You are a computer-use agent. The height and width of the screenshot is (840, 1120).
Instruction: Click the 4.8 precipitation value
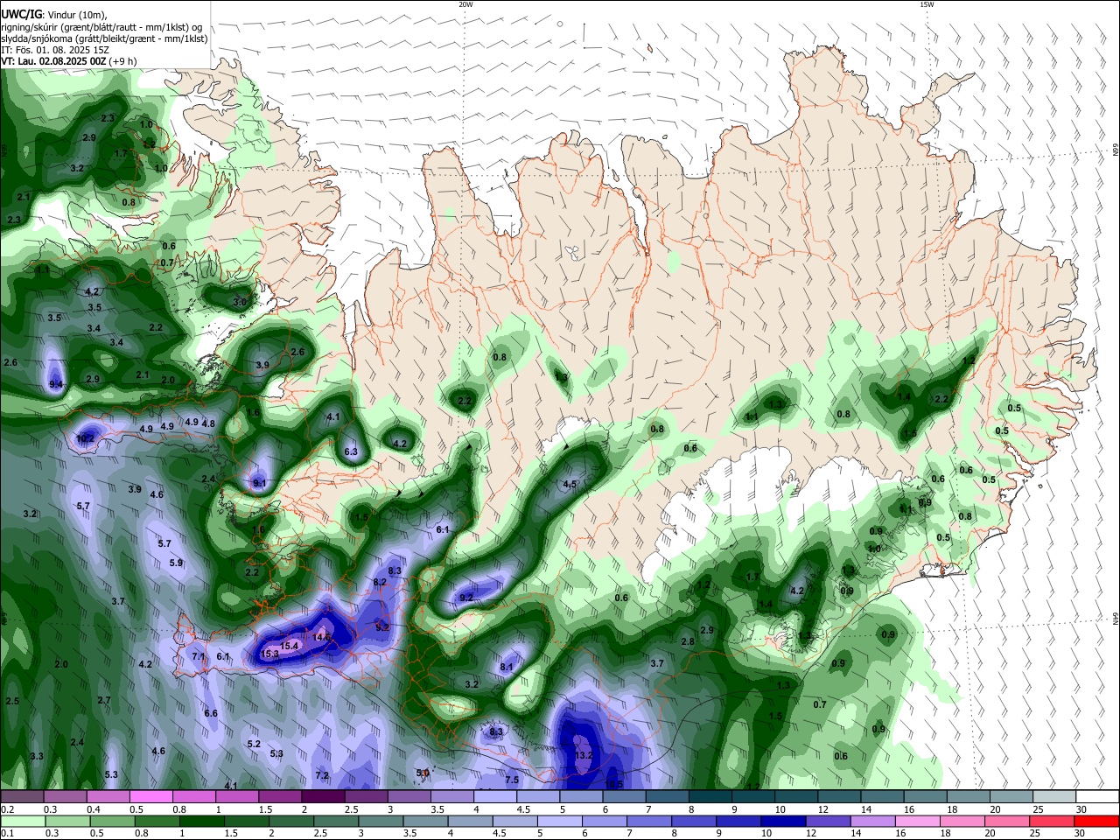(208, 424)
